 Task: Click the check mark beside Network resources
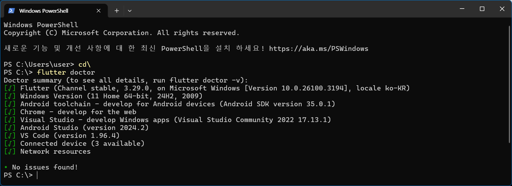click(10, 152)
